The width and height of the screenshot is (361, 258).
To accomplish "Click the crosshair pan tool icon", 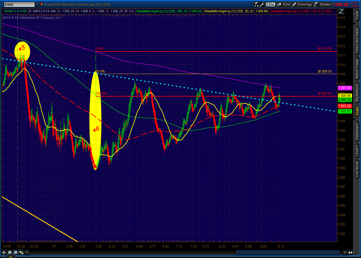I will coord(4,252).
